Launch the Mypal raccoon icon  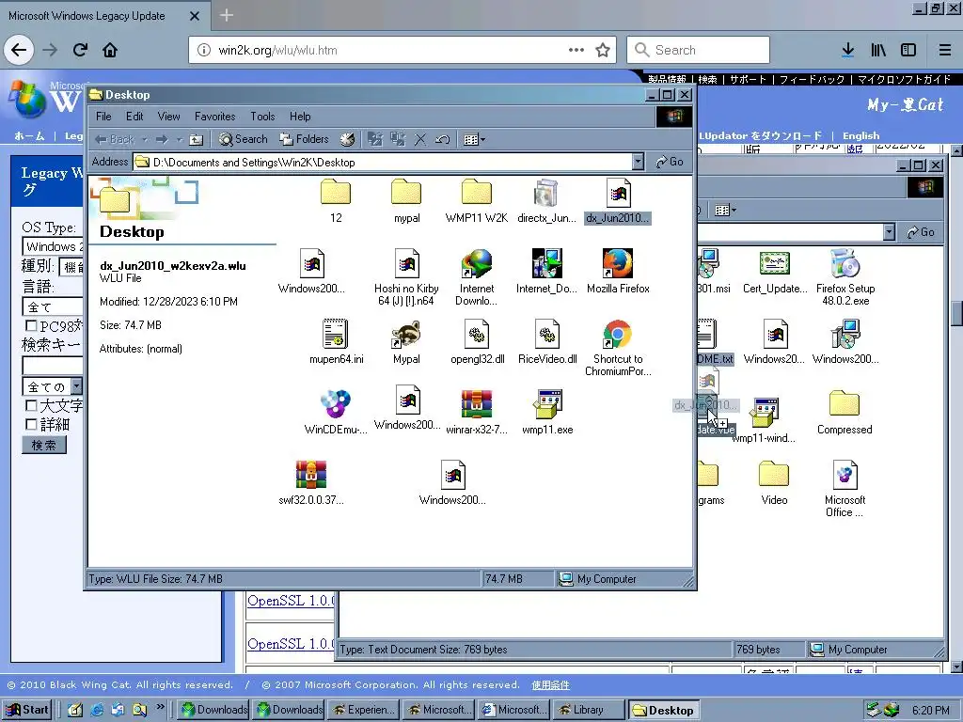click(406, 334)
